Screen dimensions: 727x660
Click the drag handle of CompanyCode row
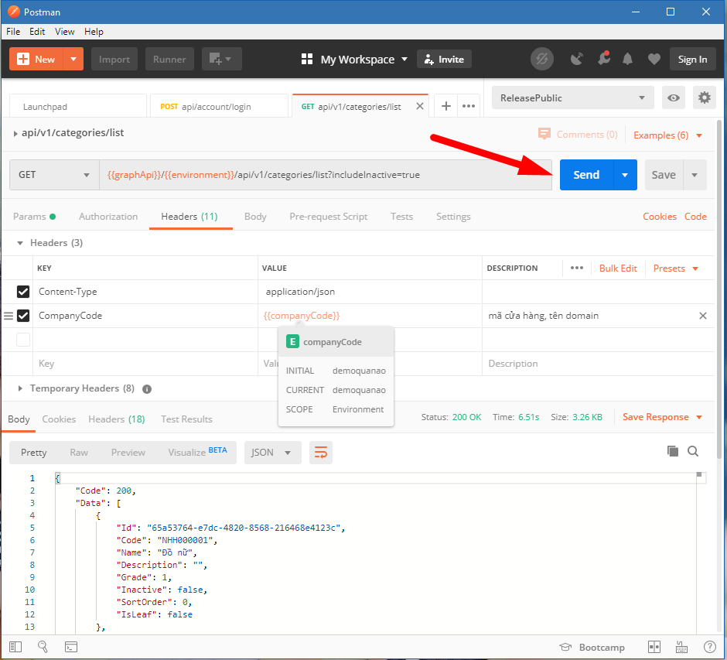(x=9, y=316)
